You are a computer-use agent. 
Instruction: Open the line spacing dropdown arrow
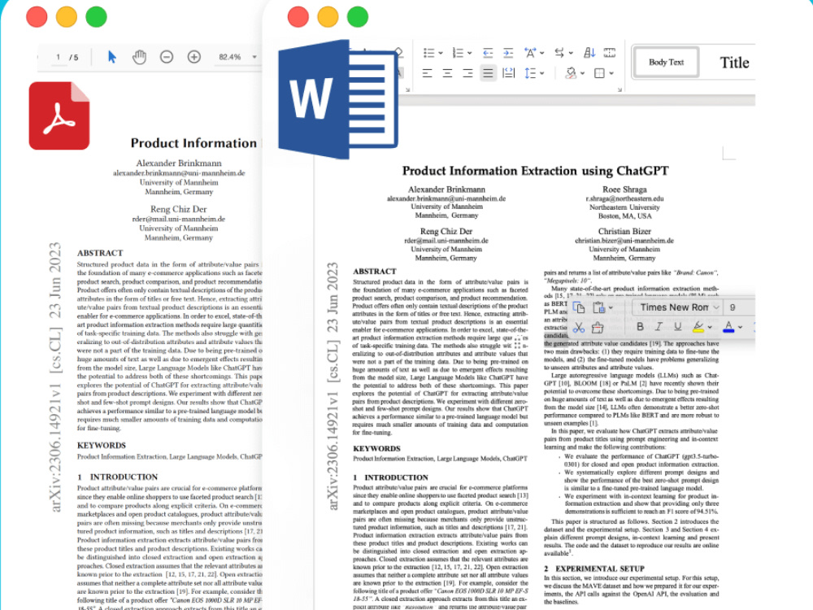tap(541, 74)
